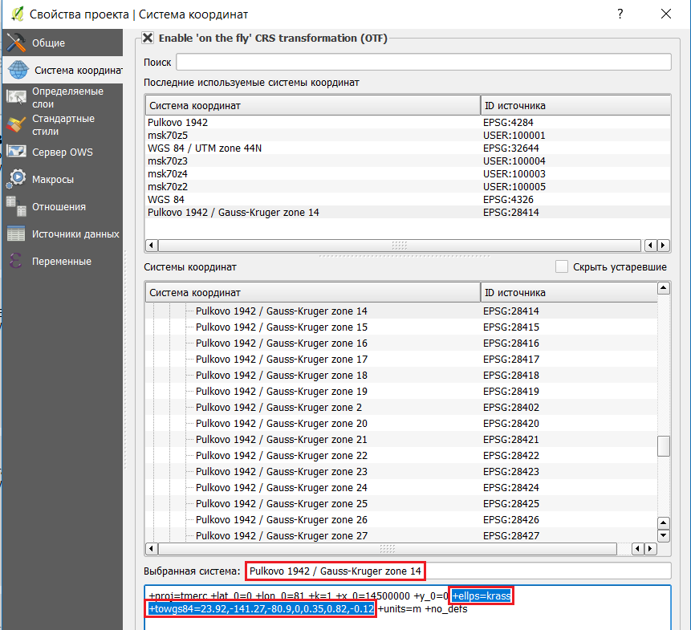Select msk70z2 in recent list
The width and height of the screenshot is (691, 630).
point(408,186)
